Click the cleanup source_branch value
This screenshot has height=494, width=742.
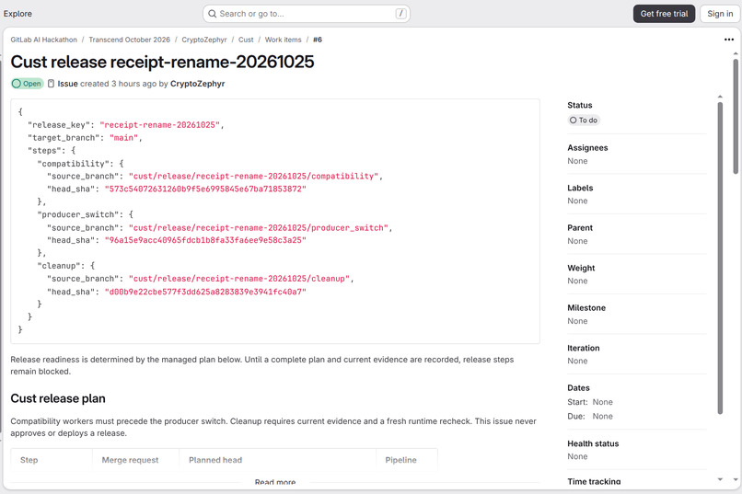(239, 279)
